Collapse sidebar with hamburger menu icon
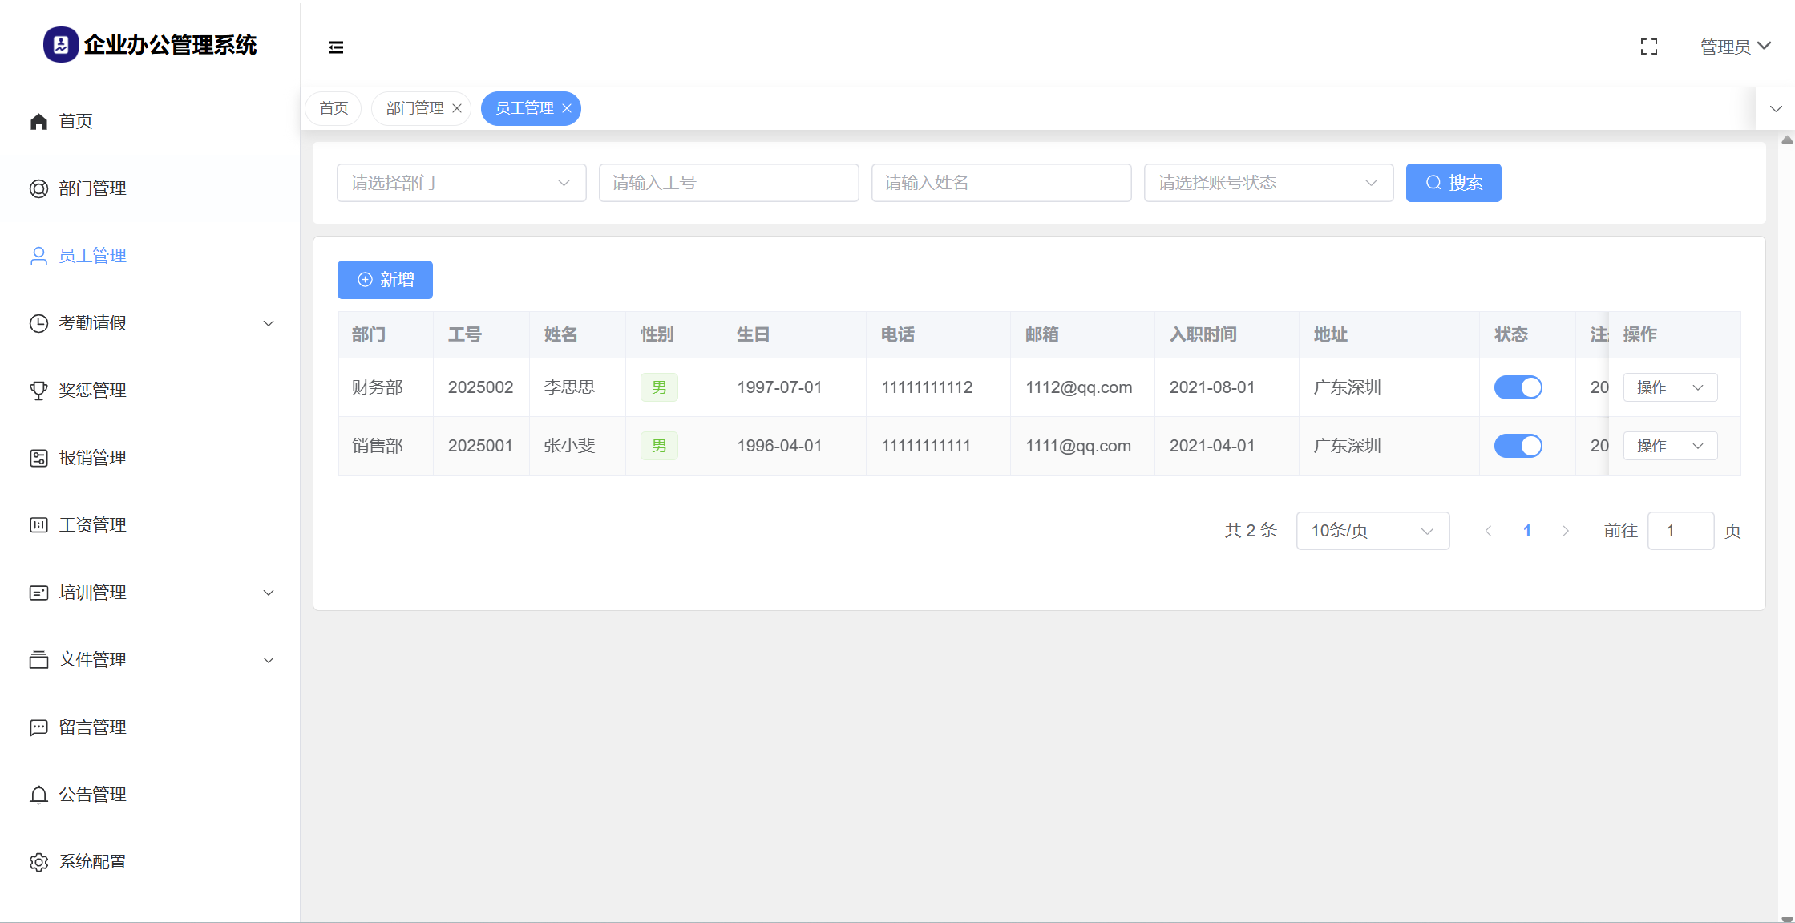 [336, 47]
